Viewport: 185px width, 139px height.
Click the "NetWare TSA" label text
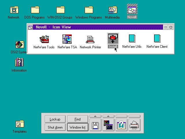(67, 47)
